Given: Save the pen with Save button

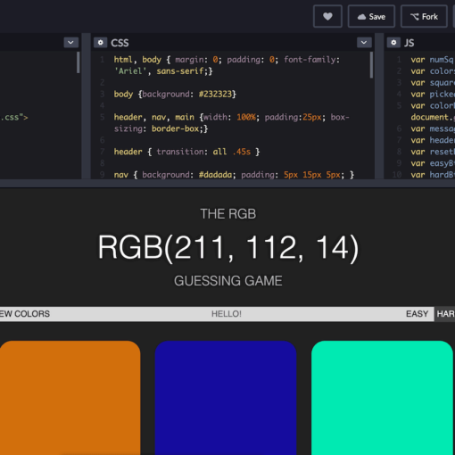Looking at the screenshot, I should pos(371,16).
